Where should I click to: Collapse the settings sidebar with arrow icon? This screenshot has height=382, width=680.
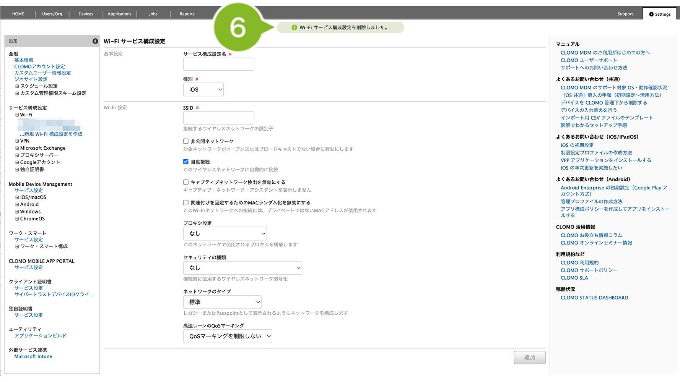[95, 41]
